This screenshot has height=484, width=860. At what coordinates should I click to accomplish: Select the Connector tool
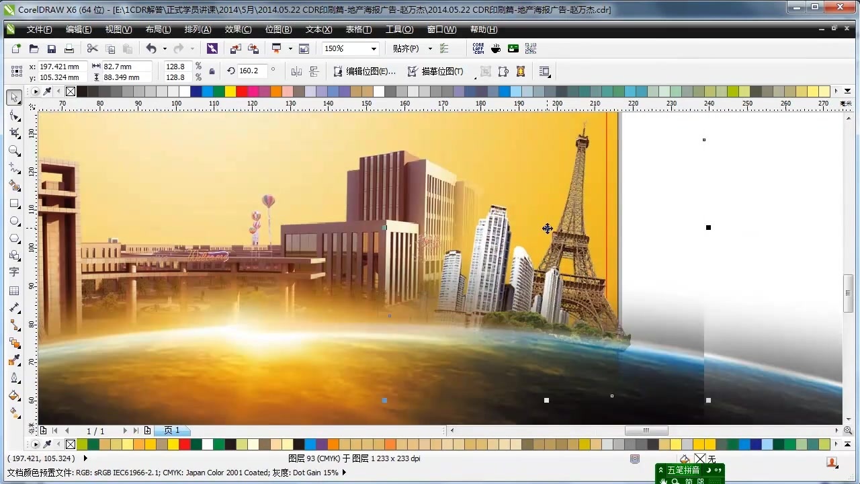(14, 325)
